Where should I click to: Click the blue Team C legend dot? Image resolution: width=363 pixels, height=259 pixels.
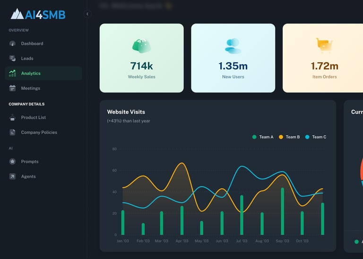coord(307,137)
